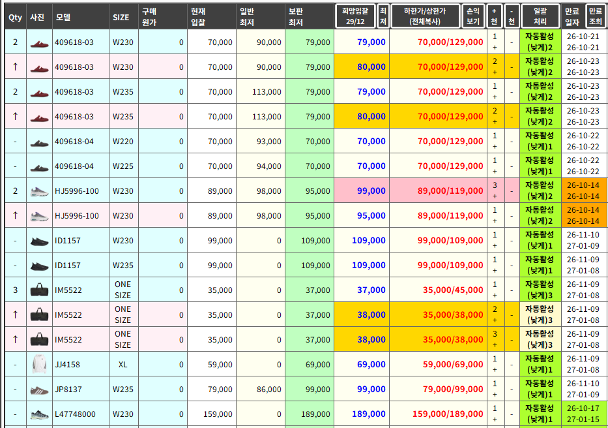
Task: Click the 보판최저 column header
Action: click(310, 17)
